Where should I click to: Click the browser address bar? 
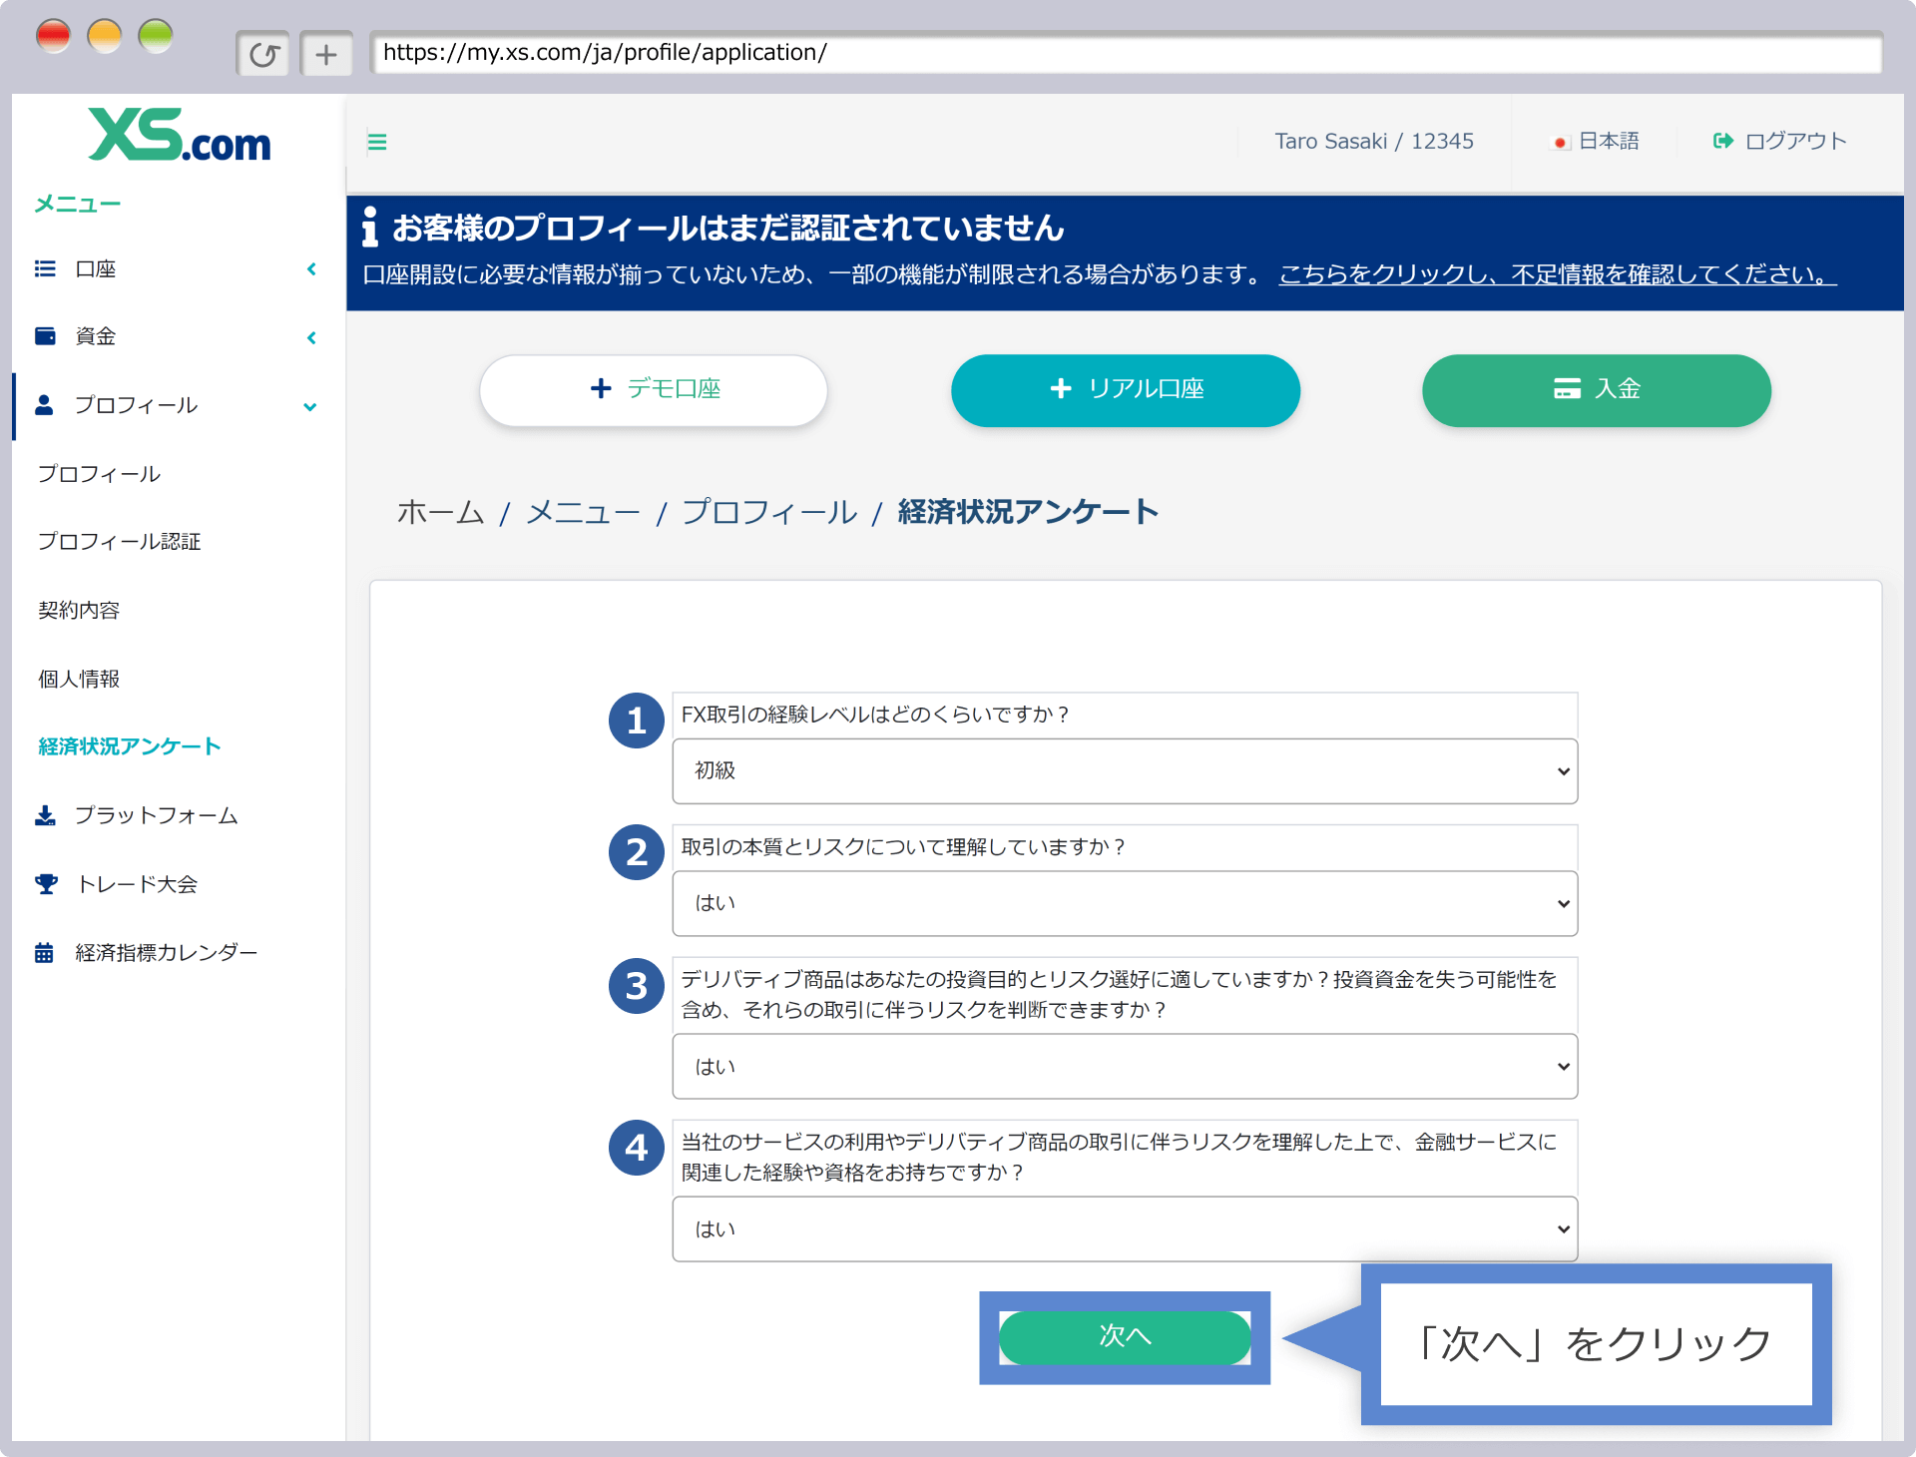point(1126,53)
